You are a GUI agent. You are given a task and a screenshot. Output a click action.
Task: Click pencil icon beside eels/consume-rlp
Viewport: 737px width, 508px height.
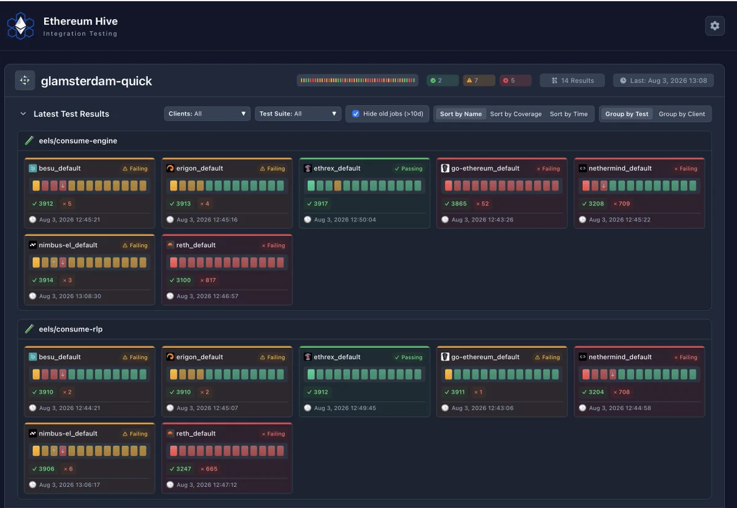click(x=29, y=329)
